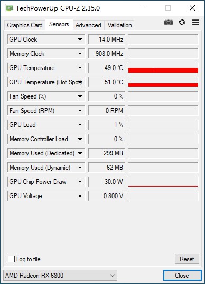Open the Advanced tab
The width and height of the screenshot is (205, 284).
88,25
